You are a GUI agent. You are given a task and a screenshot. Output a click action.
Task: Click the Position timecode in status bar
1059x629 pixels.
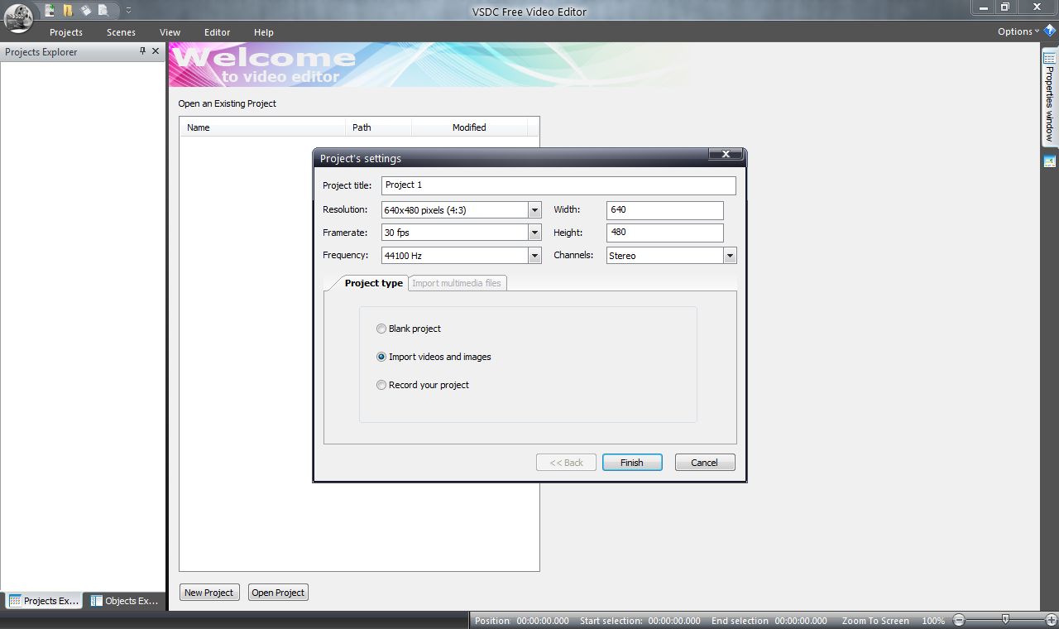(543, 621)
